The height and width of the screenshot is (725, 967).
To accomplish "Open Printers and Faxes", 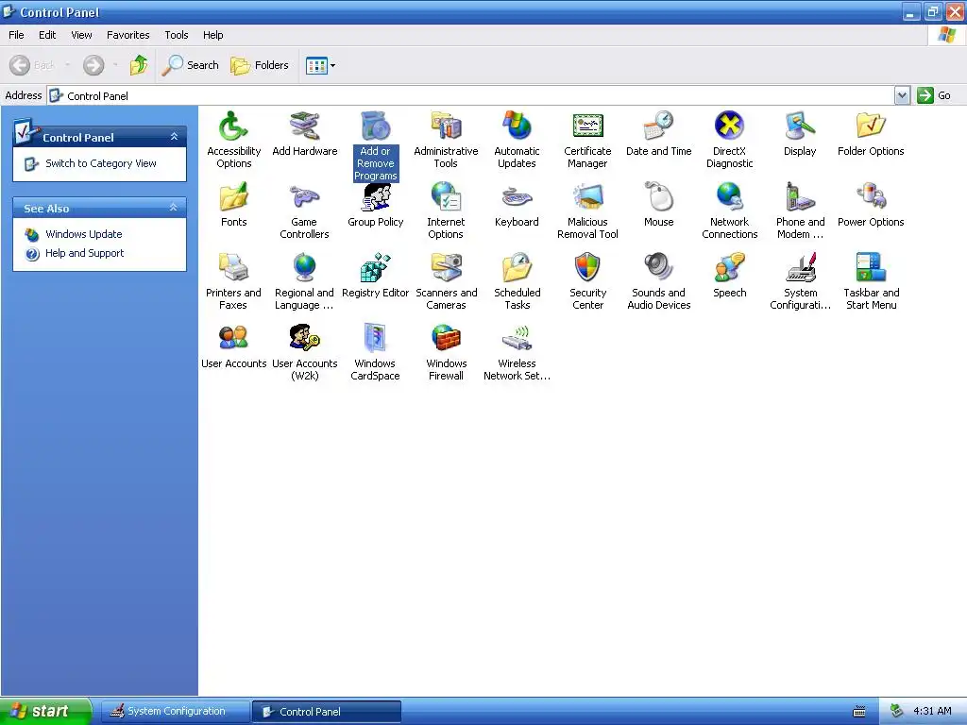I will point(234,281).
